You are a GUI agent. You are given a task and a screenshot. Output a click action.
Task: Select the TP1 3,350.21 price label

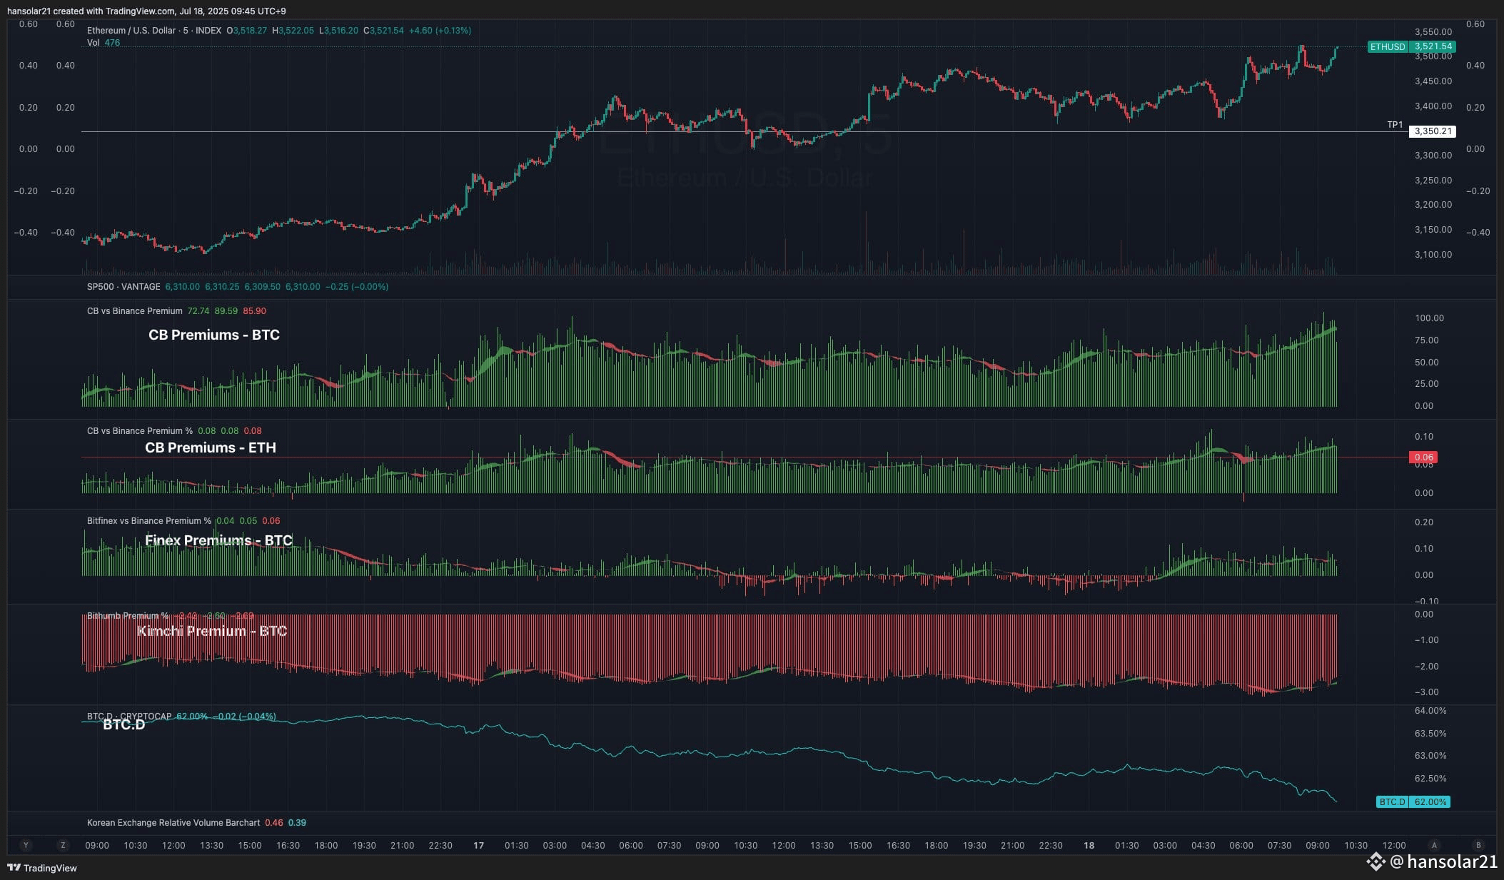pos(1433,131)
